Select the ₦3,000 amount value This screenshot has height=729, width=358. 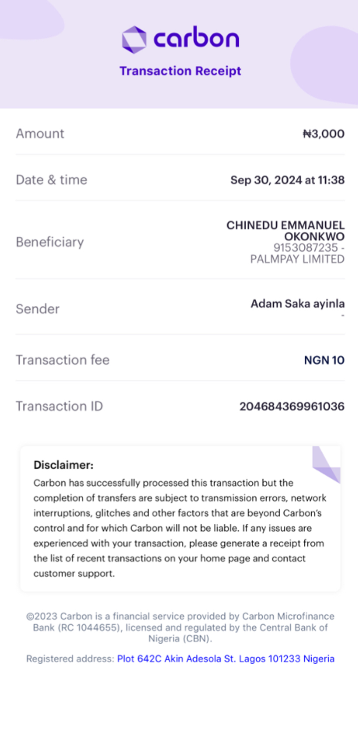(x=324, y=134)
